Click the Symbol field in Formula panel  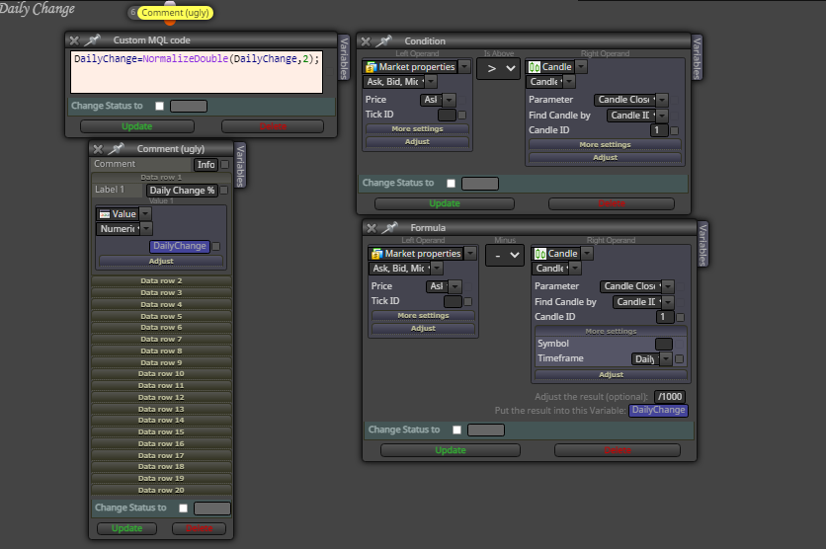point(664,345)
